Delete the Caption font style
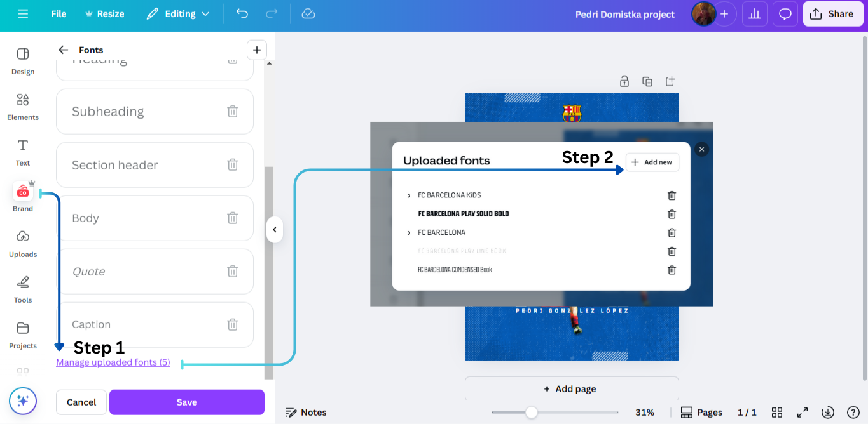The height and width of the screenshot is (424, 868). coord(233,324)
